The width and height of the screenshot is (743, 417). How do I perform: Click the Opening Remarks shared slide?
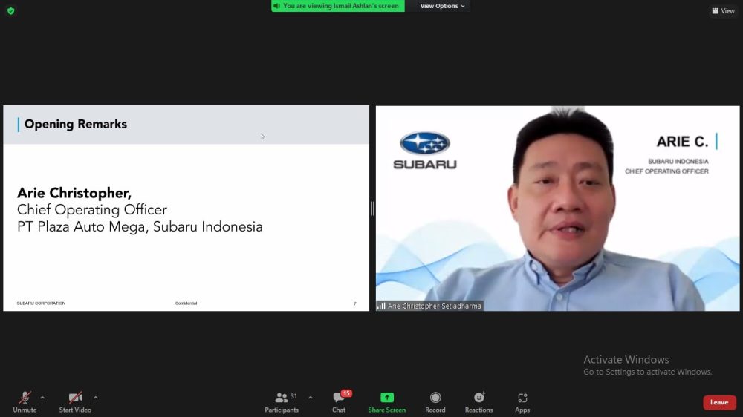pos(186,208)
